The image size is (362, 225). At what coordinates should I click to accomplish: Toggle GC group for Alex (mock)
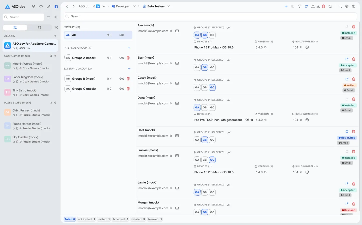click(x=212, y=35)
